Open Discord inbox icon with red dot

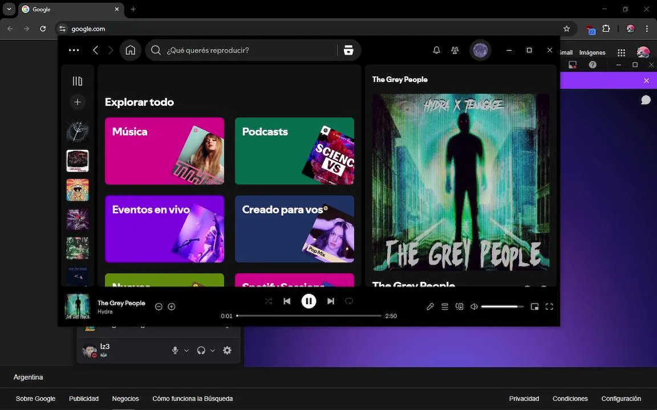click(573, 65)
